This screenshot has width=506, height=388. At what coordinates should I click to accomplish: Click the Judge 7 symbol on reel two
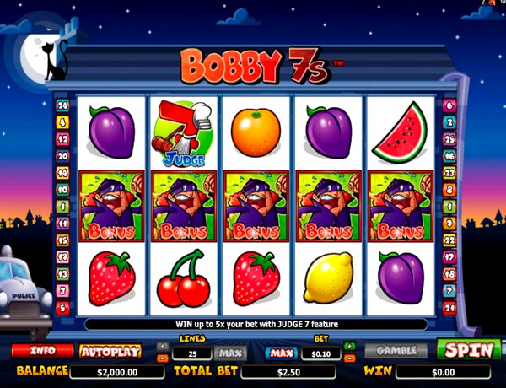[183, 133]
